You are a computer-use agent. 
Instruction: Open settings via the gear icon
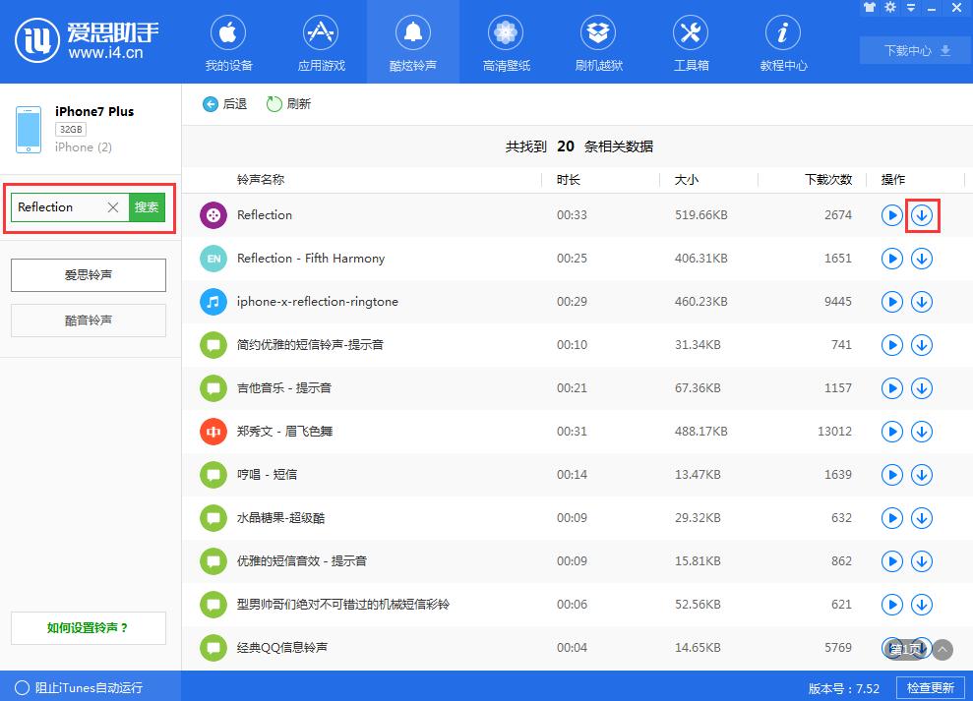pyautogui.click(x=888, y=8)
